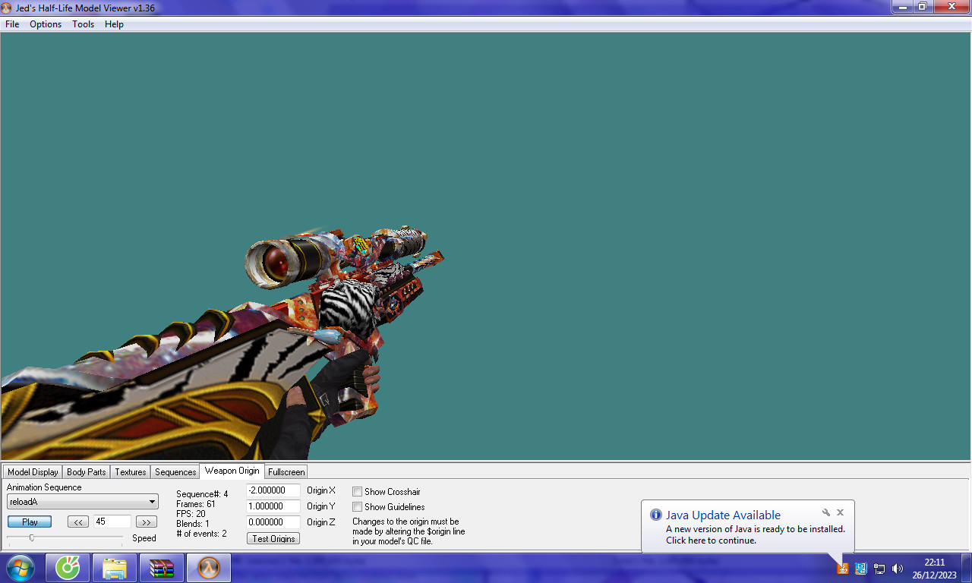Open notification settings wrench icon
This screenshot has height=583, width=972.
coord(826,512)
